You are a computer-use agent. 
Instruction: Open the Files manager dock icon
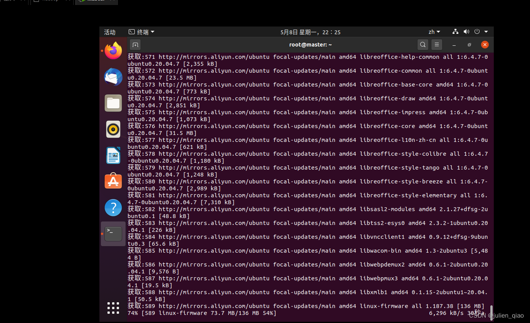pos(113,103)
